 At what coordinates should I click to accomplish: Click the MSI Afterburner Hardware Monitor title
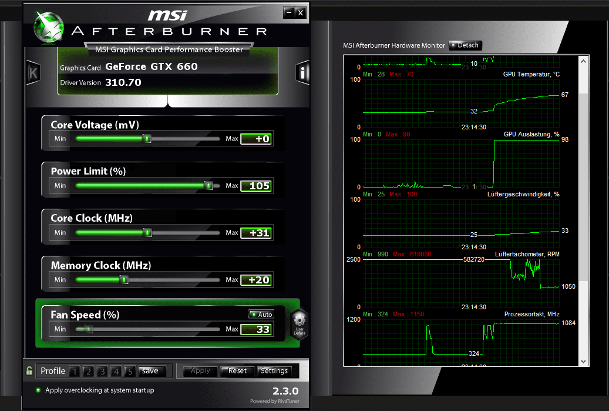coord(394,45)
